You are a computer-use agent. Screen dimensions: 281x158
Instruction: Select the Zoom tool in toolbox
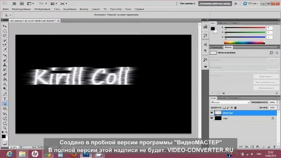coord(5,128)
